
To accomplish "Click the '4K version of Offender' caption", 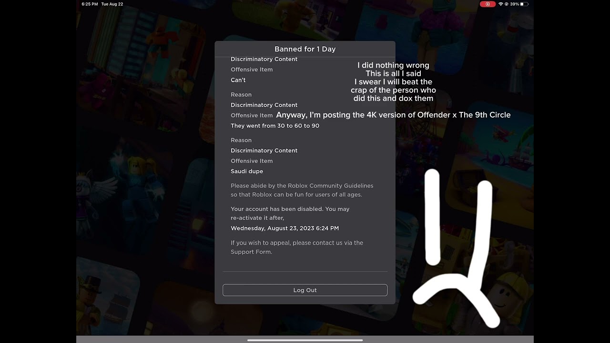I will (393, 115).
